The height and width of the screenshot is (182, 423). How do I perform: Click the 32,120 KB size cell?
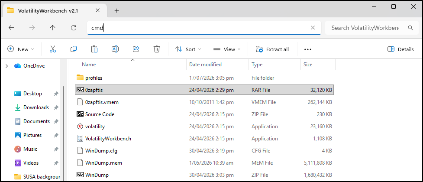tap(321, 90)
